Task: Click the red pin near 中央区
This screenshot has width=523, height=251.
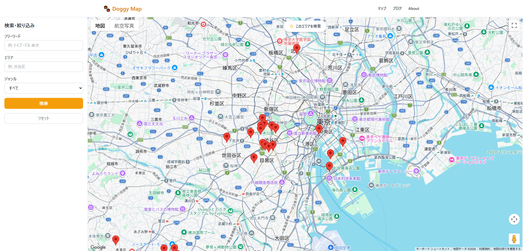Action: (319, 129)
